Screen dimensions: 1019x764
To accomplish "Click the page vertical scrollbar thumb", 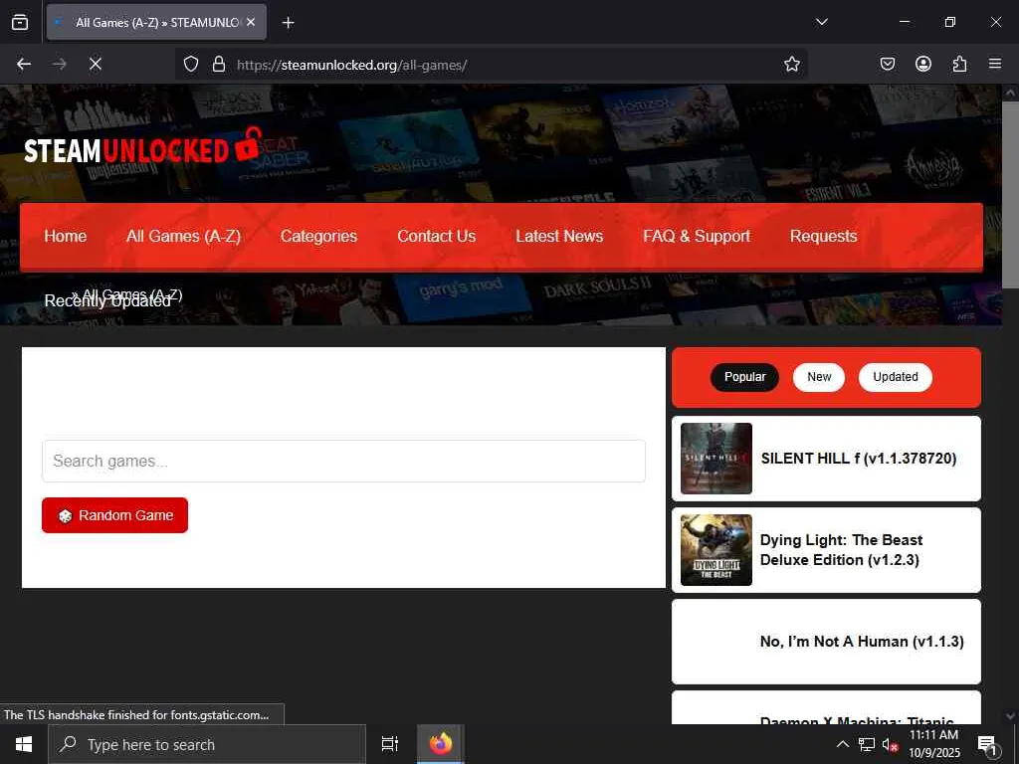I will tap(1010, 194).
